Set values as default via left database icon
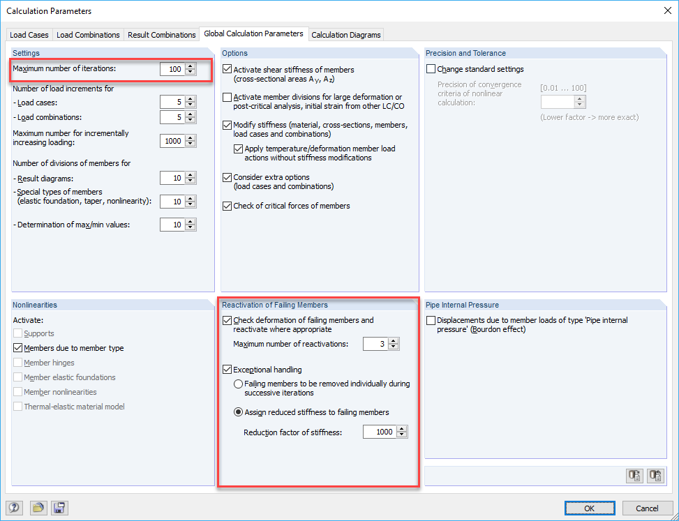Image resolution: width=679 pixels, height=521 pixels. [634, 476]
